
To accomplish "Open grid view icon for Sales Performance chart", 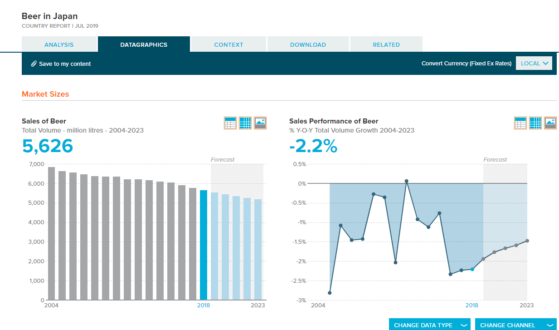I will 535,123.
